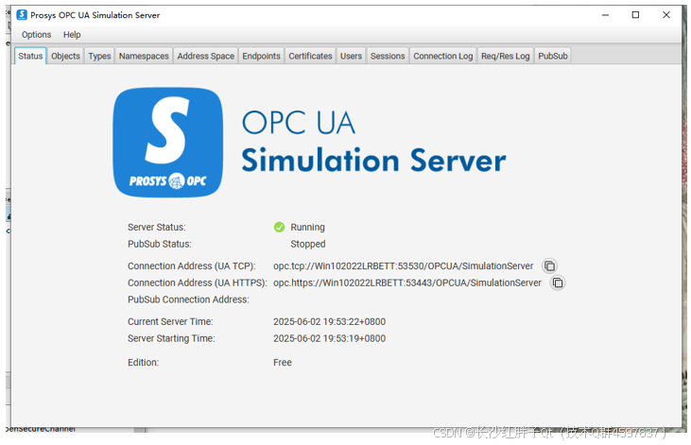The width and height of the screenshot is (691, 445).
Task: Open the Connection Log tab
Action: (x=442, y=56)
